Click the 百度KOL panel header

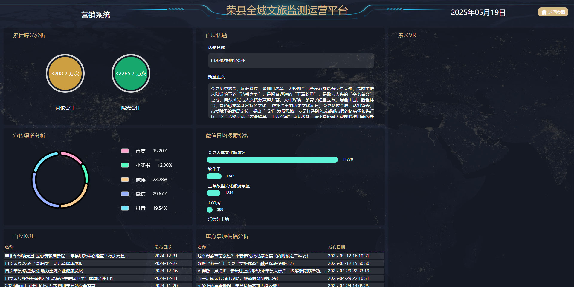coord(23,236)
